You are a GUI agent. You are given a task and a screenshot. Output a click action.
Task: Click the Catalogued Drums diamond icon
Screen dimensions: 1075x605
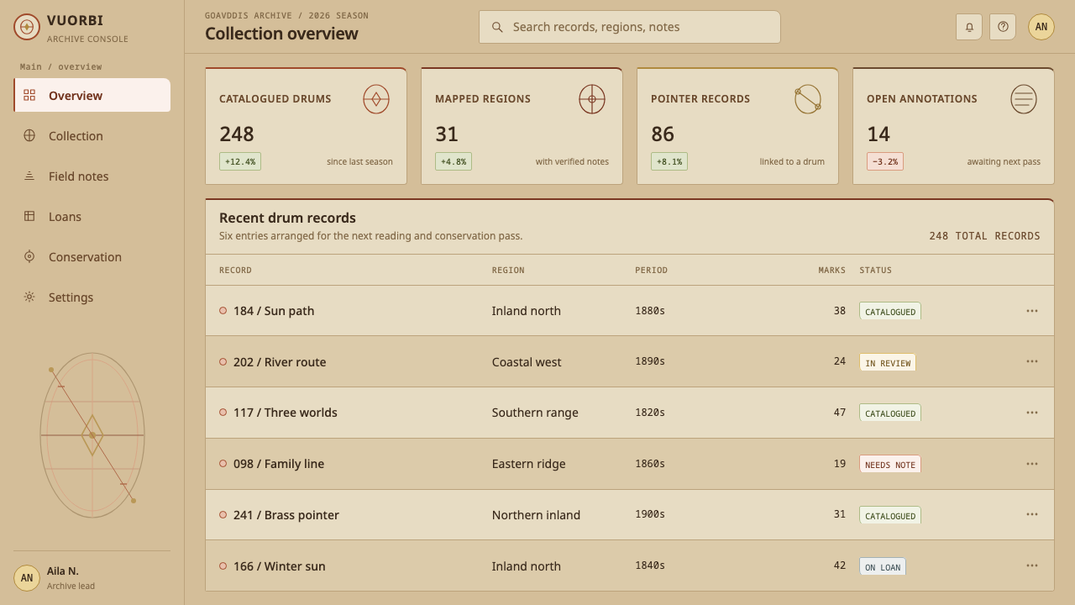pos(376,99)
